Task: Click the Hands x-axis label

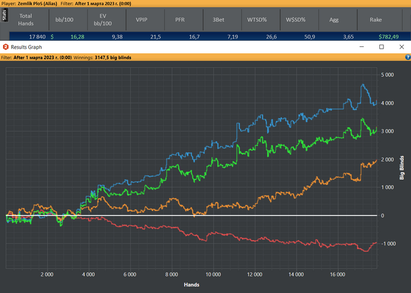Action: [x=191, y=285]
